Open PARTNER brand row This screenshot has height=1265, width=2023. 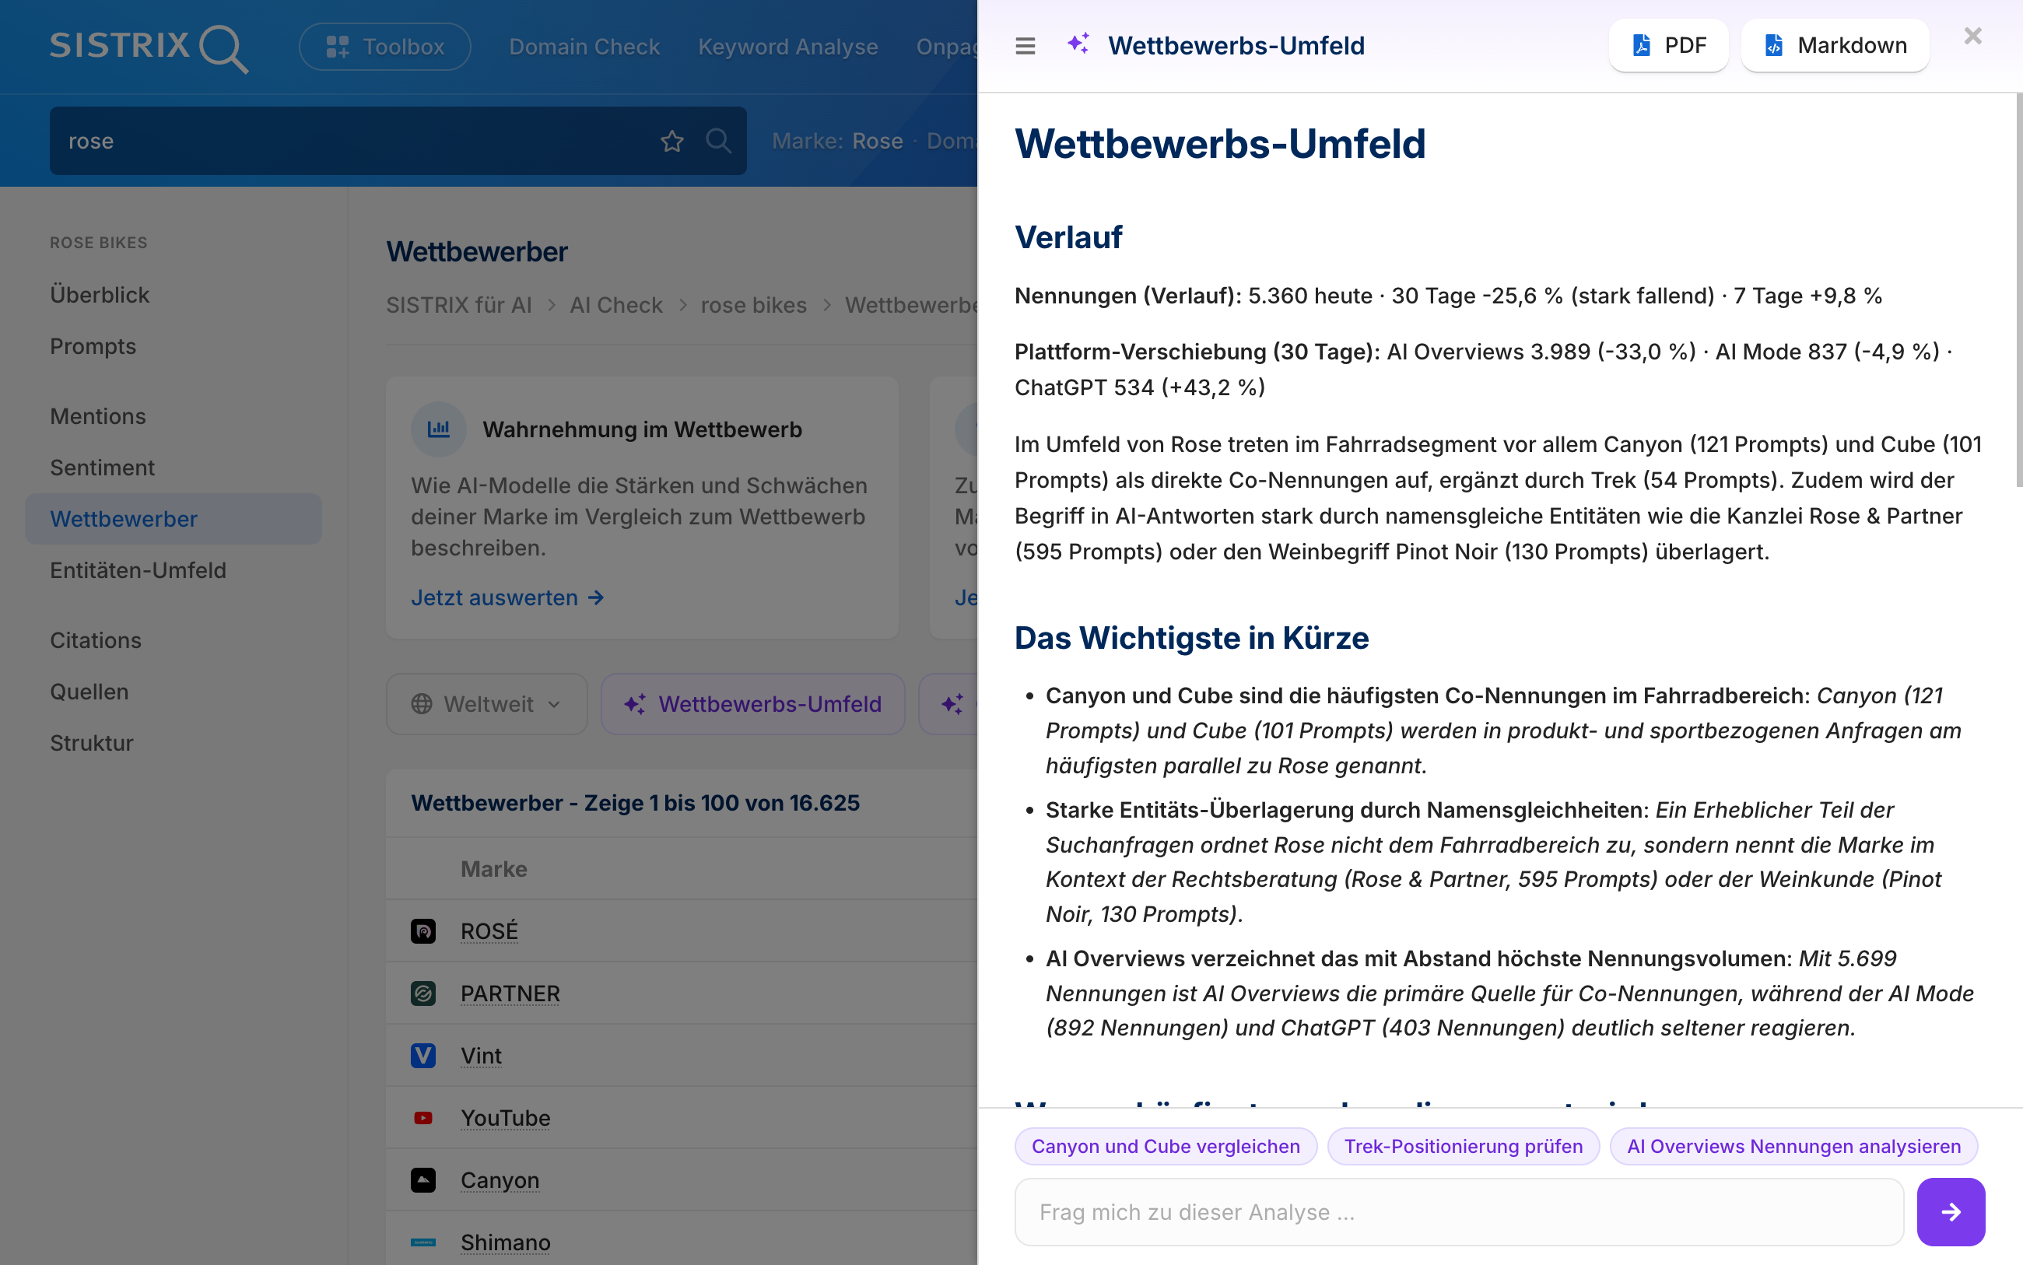tap(510, 993)
